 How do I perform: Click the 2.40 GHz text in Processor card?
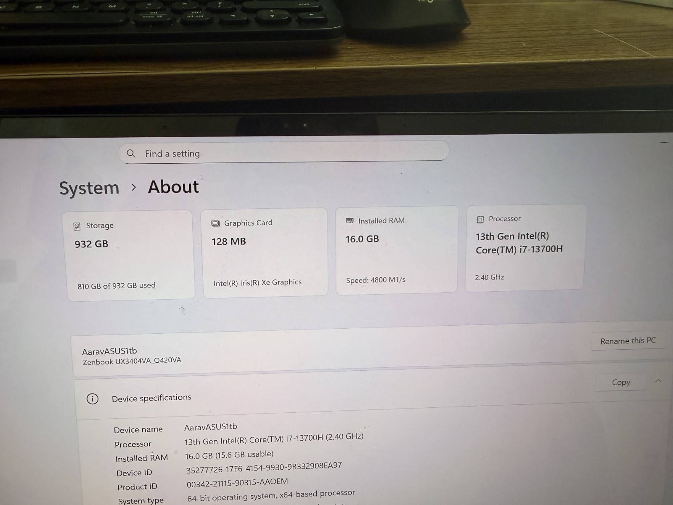pyautogui.click(x=490, y=277)
